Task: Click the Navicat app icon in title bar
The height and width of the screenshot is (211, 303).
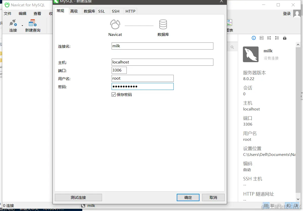Action: click(7, 5)
